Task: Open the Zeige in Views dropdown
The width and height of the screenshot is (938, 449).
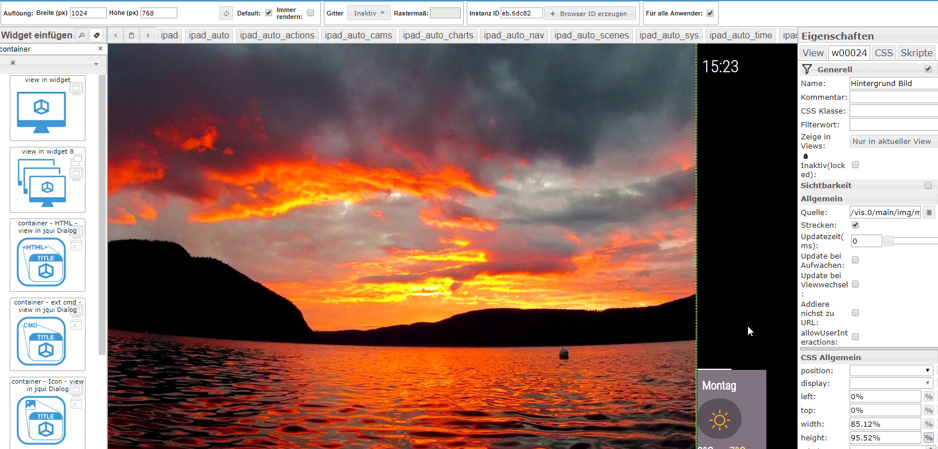Action: [892, 141]
